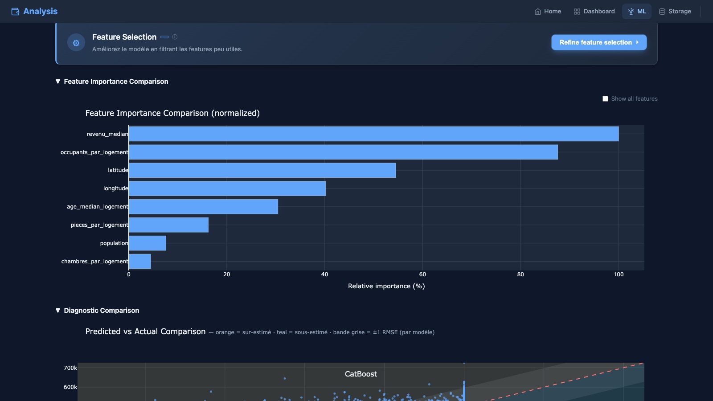
Task: Go to the Home page
Action: point(548,12)
